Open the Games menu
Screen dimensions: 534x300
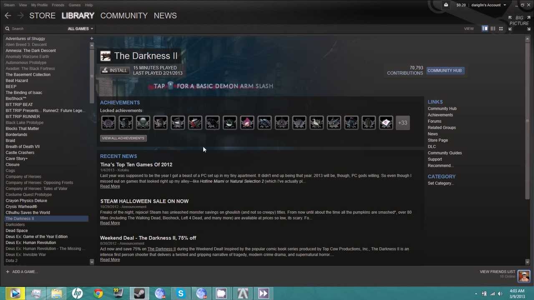[75, 5]
